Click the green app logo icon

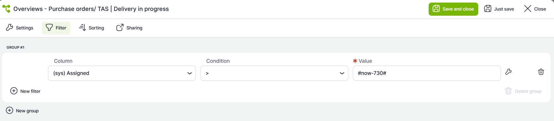6,9
